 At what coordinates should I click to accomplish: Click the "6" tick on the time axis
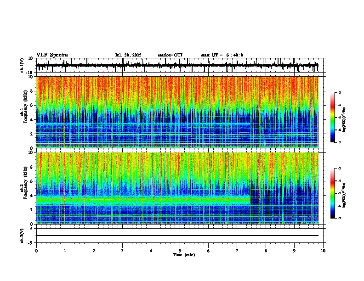pyautogui.click(x=209, y=251)
